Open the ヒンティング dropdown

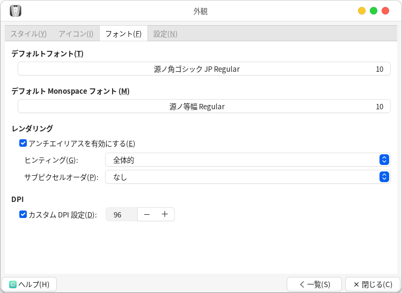click(247, 160)
